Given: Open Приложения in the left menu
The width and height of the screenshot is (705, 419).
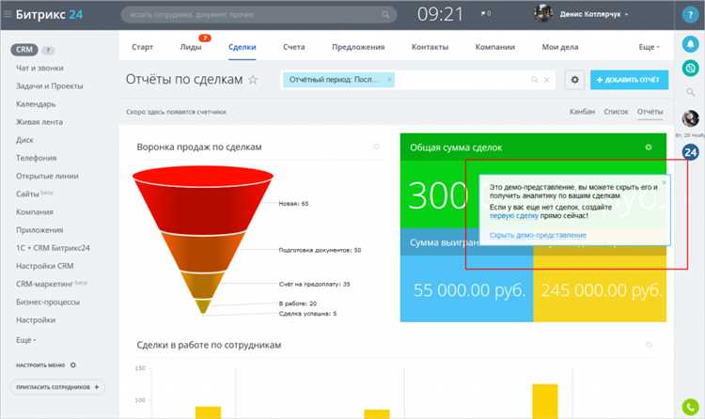Looking at the screenshot, I should (39, 230).
